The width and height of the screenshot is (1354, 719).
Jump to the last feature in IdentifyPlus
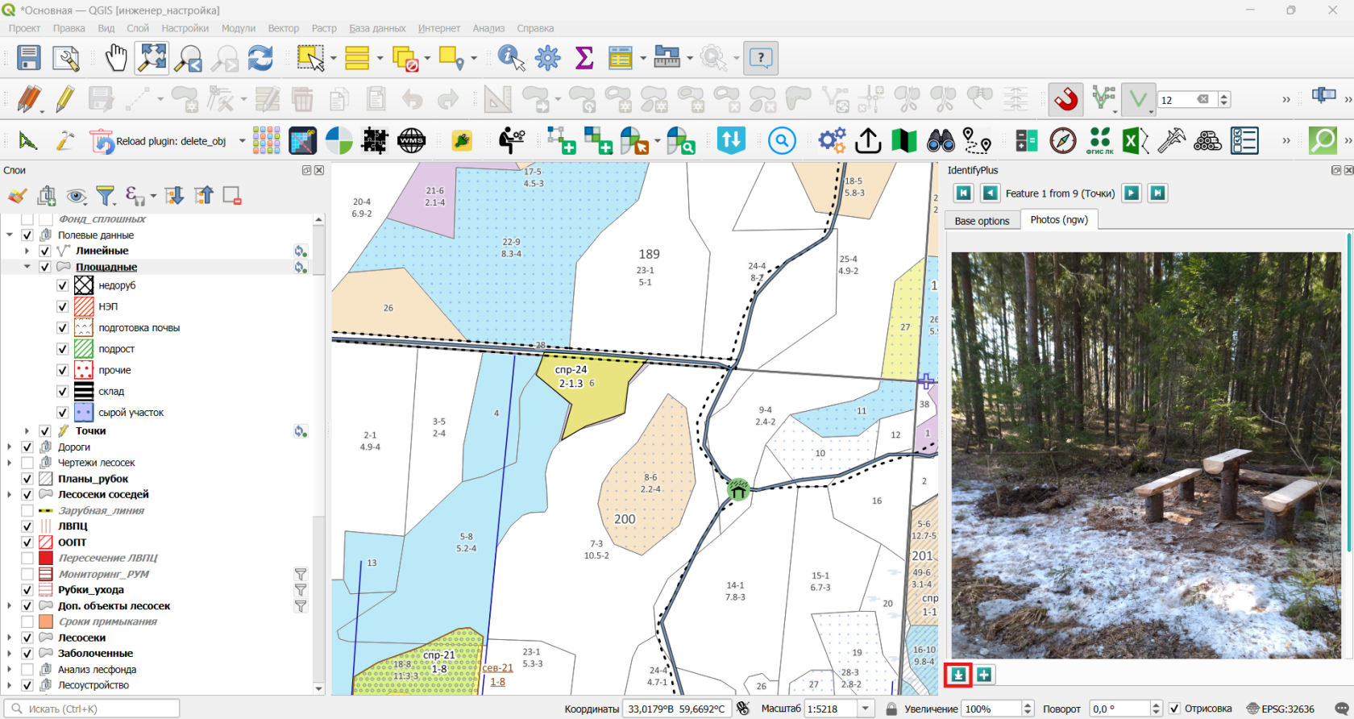1157,193
